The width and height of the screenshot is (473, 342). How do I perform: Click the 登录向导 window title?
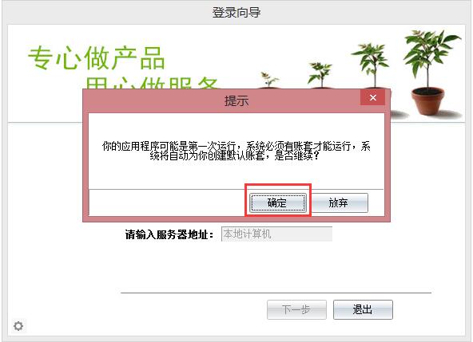[236, 13]
